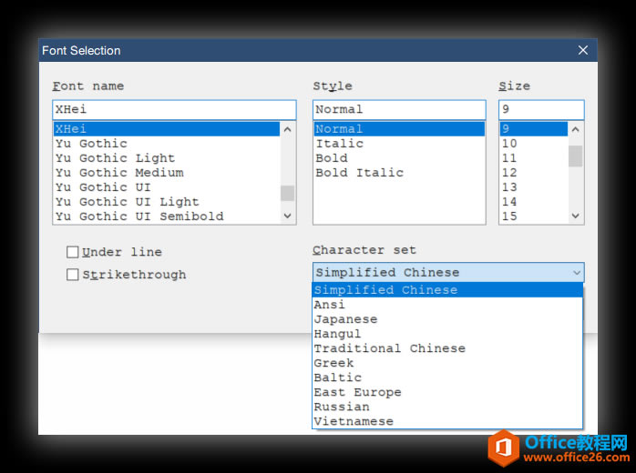The image size is (636, 473).
Task: Enable the Under line checkbox
Action: point(73,252)
